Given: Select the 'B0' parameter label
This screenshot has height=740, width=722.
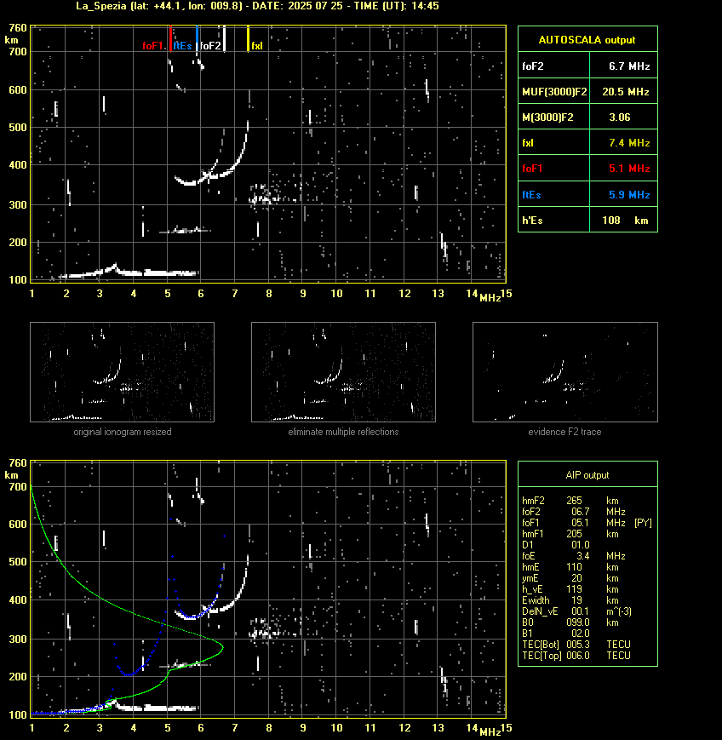Looking at the screenshot, I should pos(528,622).
